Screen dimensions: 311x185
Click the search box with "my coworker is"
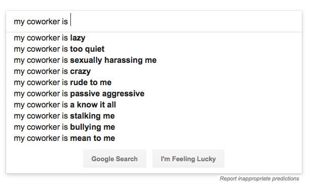tap(154, 21)
